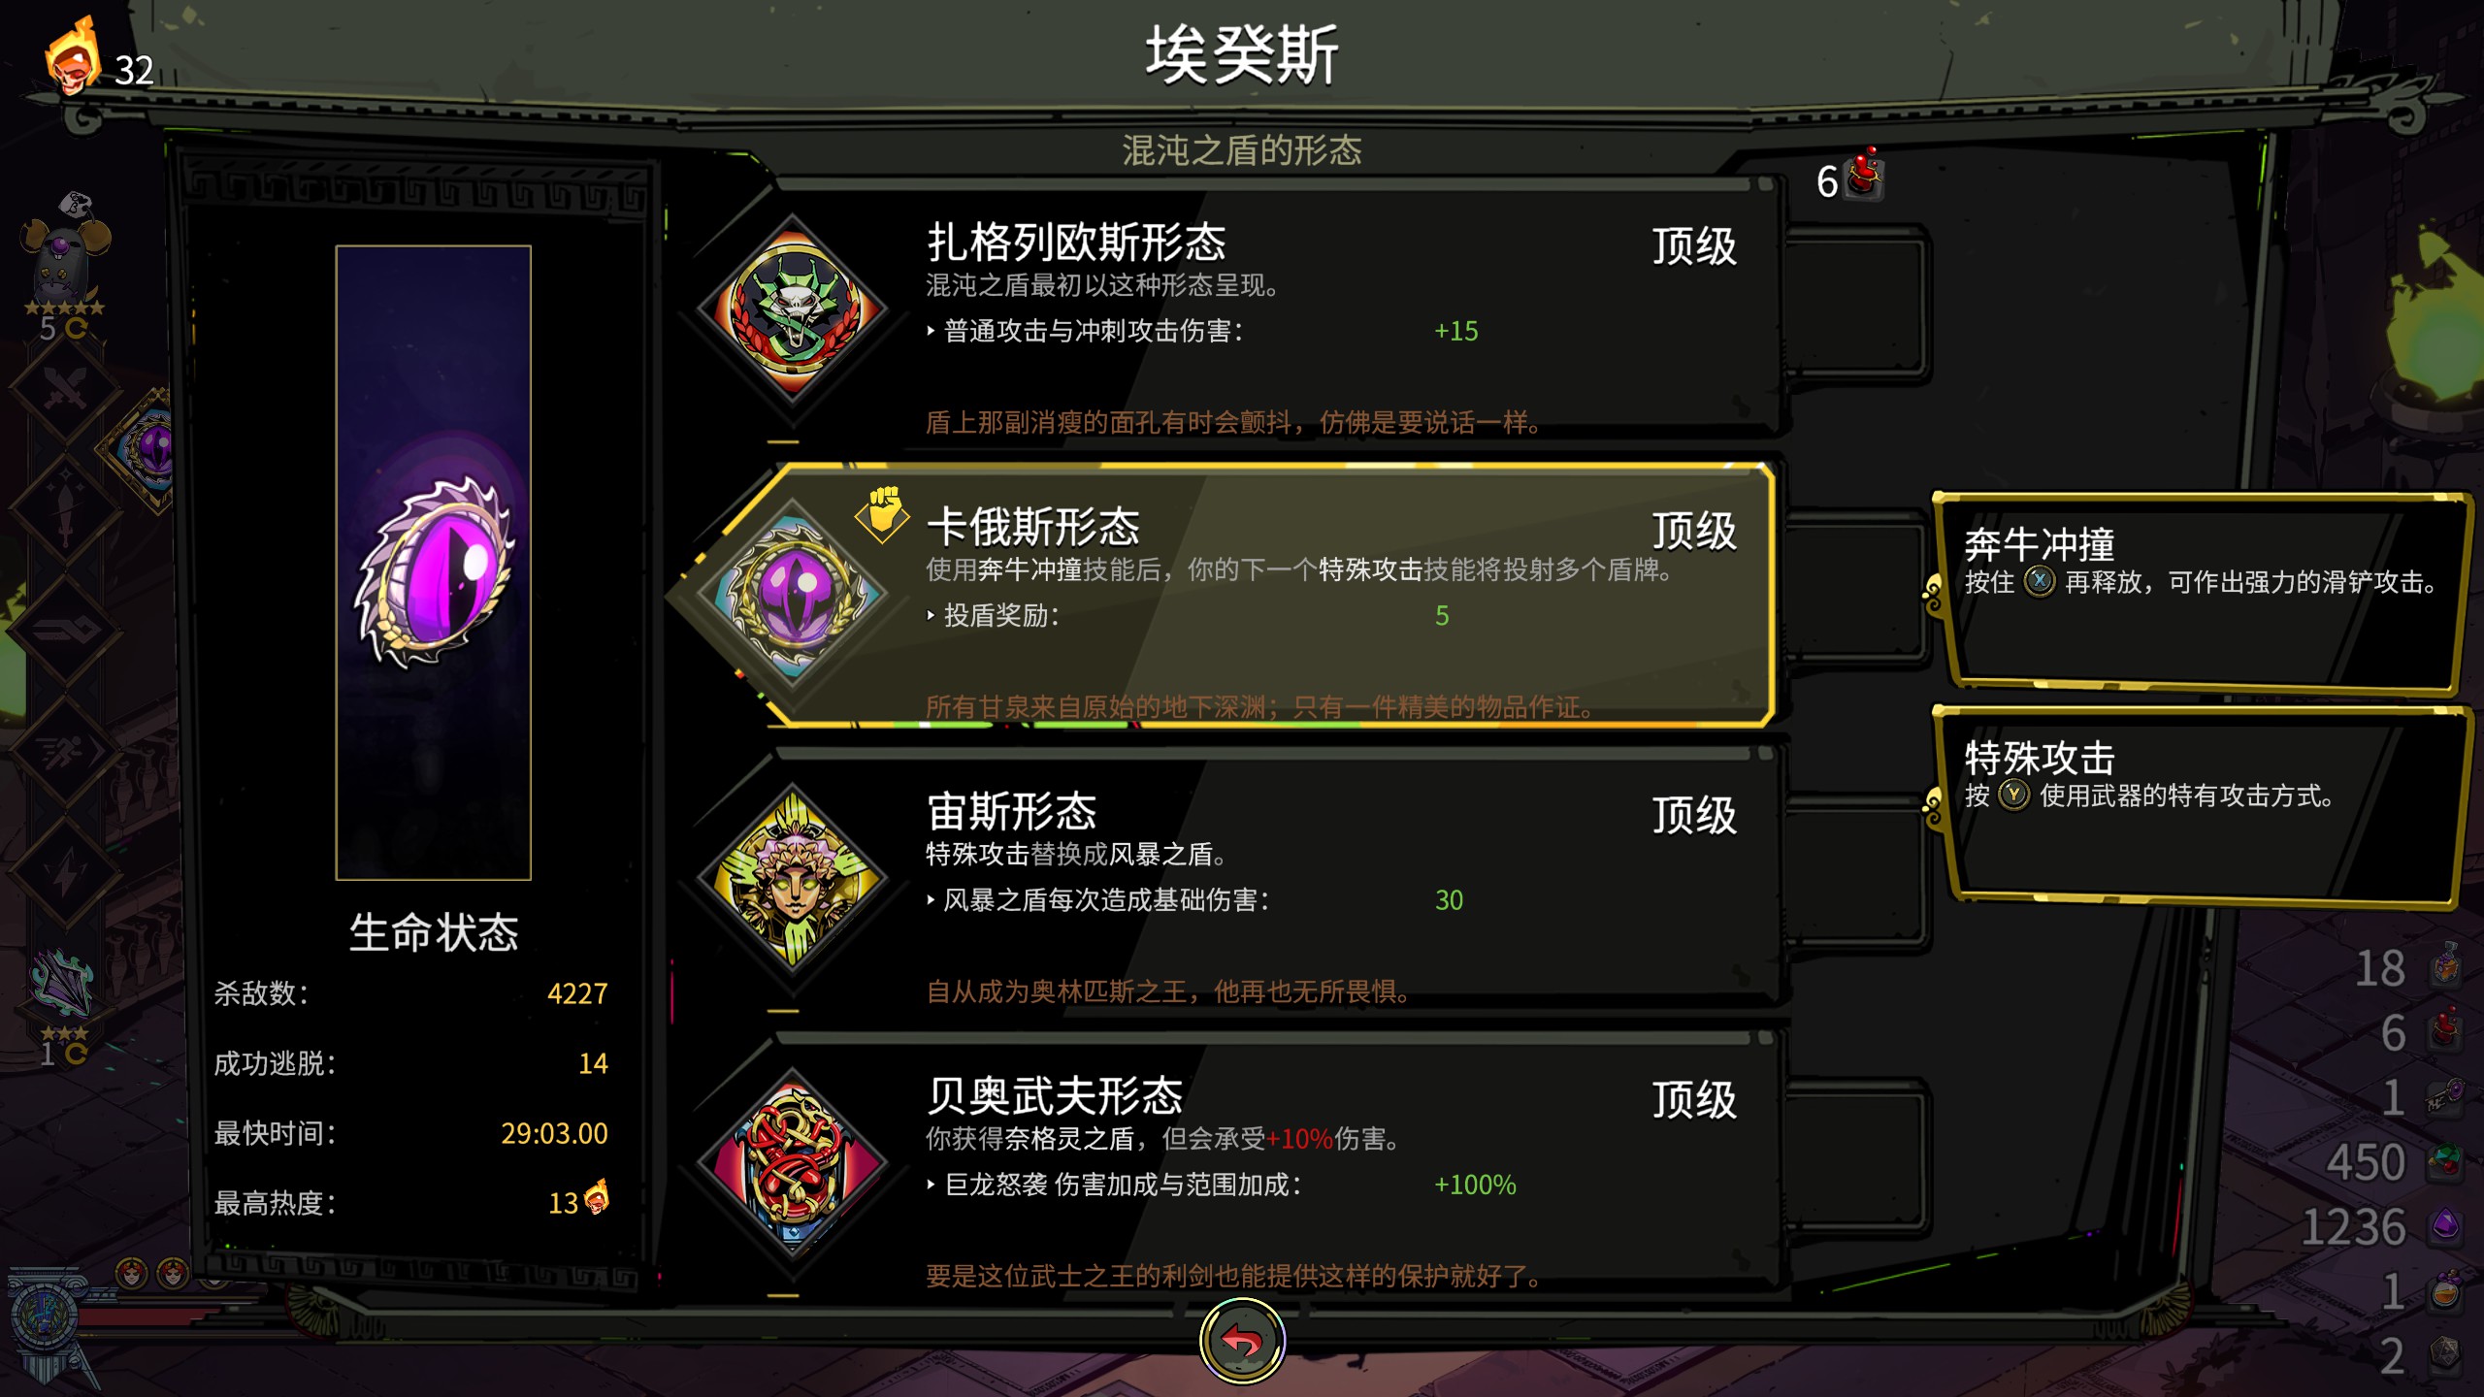
Task: Click the crossed swords sidebar icon
Action: coord(66,390)
